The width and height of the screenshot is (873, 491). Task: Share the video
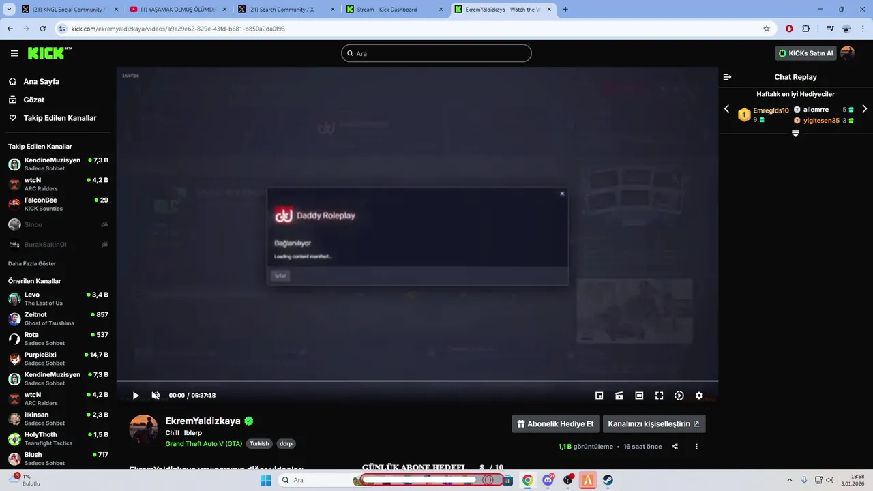675,447
